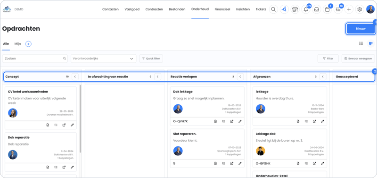This screenshot has height=178, width=377.
Task: Open CV ketel werkzaamheden in new window icon
Action: tap(64, 125)
